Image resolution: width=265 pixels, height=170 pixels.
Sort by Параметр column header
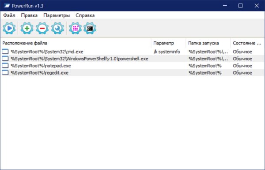[x=169, y=43]
